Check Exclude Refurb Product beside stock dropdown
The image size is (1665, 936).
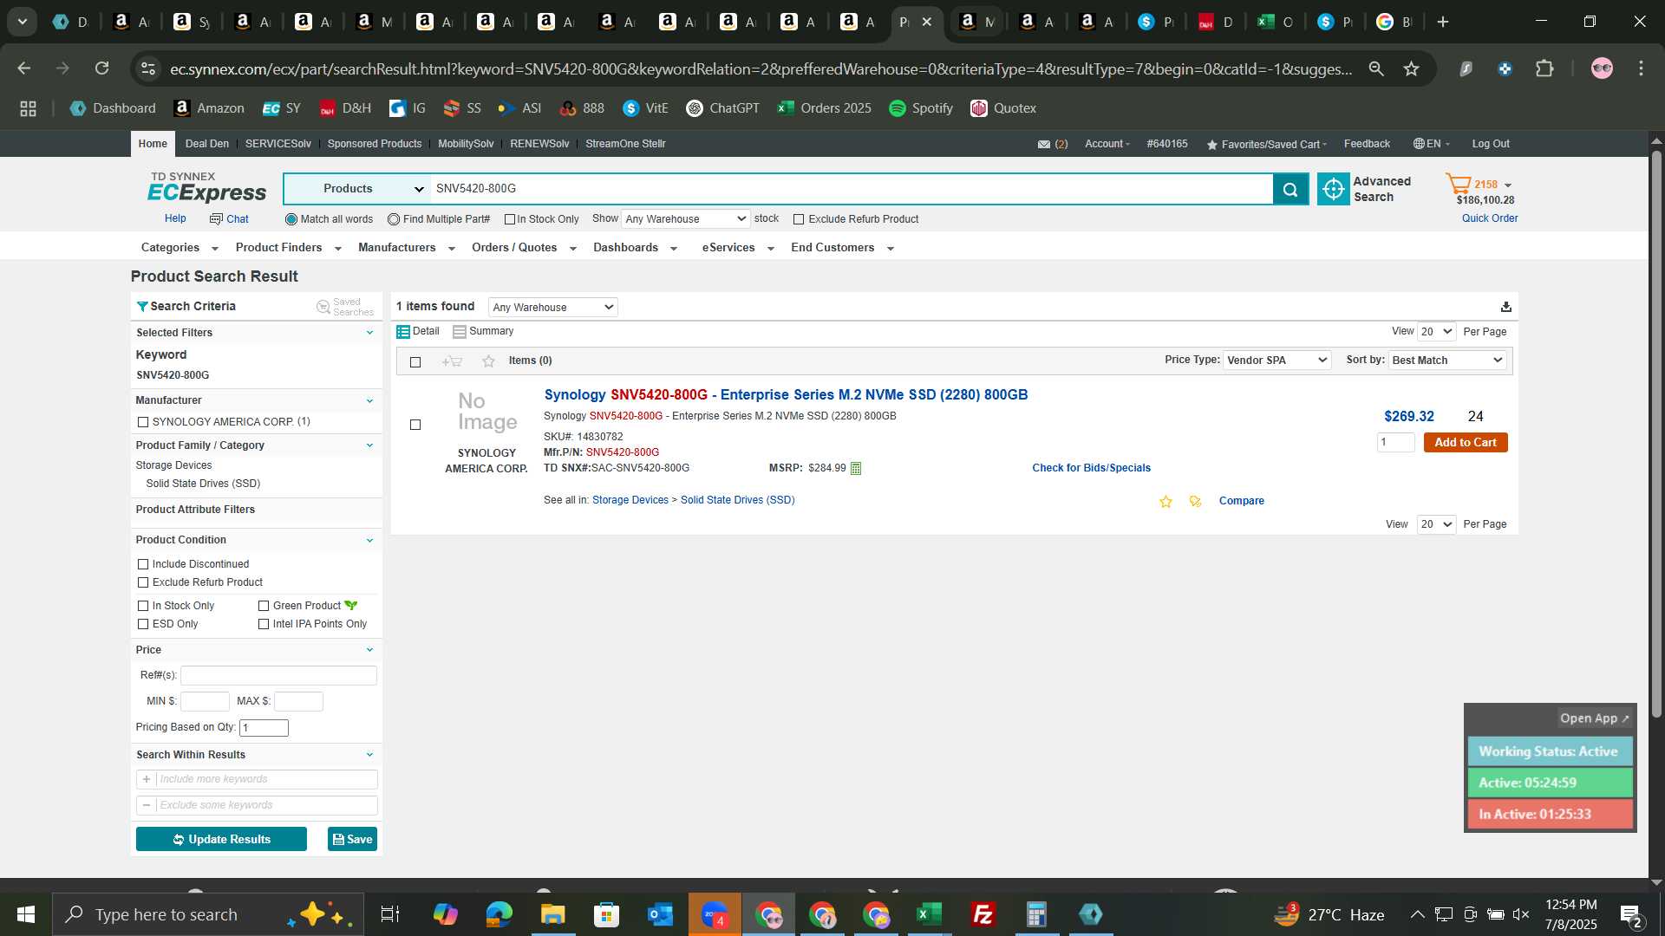tap(799, 219)
